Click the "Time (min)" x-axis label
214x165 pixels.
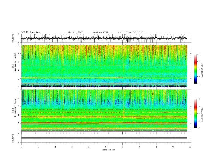[108, 150]
